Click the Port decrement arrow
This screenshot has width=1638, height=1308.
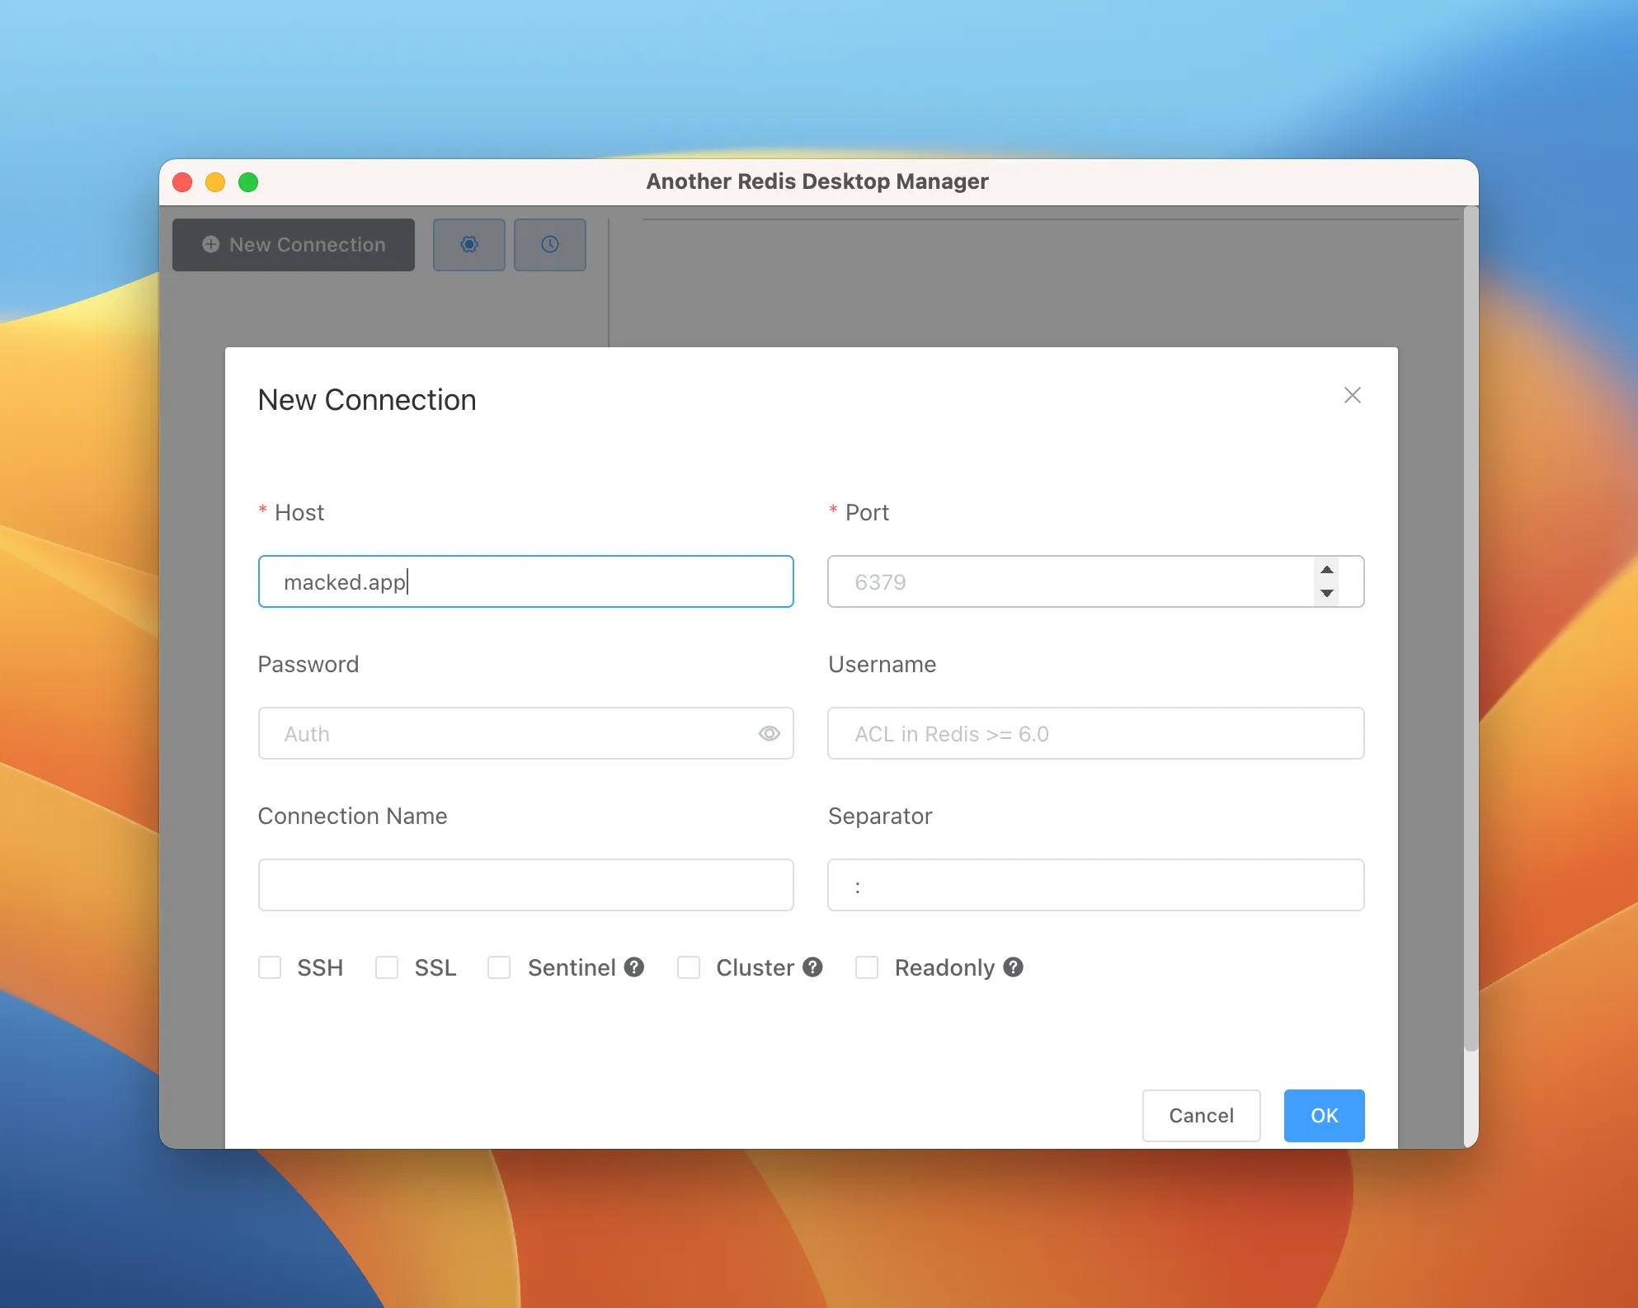tap(1326, 594)
